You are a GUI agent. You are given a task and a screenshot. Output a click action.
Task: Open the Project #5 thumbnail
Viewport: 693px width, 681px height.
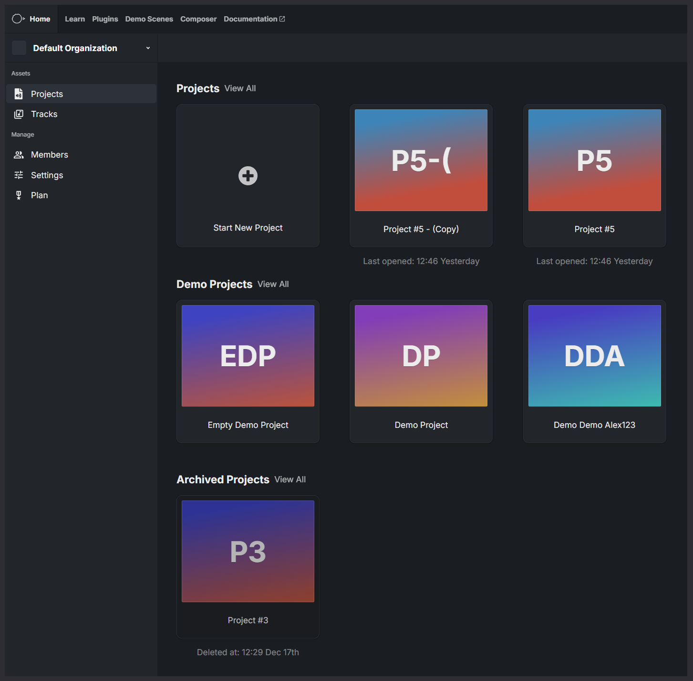594,160
